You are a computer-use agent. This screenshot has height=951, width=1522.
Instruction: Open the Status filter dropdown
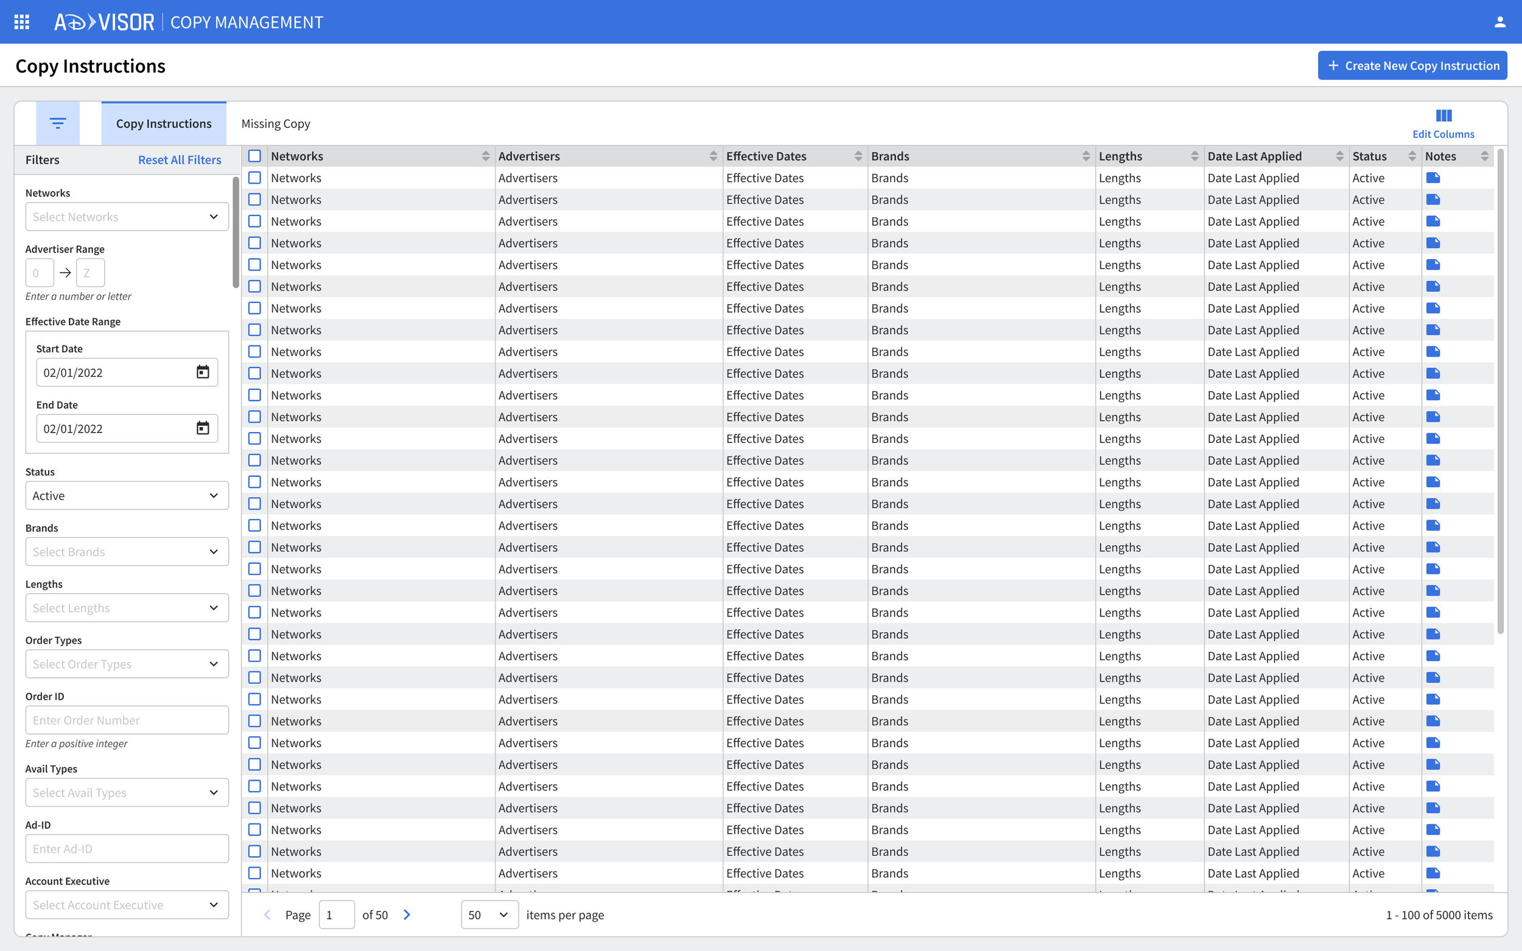(x=127, y=496)
